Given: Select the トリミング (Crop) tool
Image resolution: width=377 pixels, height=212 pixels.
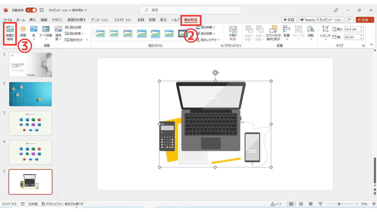Looking at the screenshot, I should [325, 32].
